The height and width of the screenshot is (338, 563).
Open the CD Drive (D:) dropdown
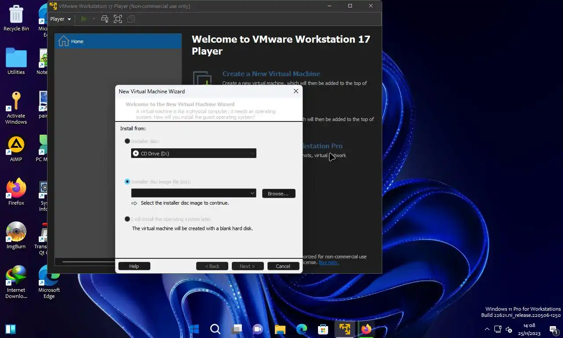click(x=194, y=153)
